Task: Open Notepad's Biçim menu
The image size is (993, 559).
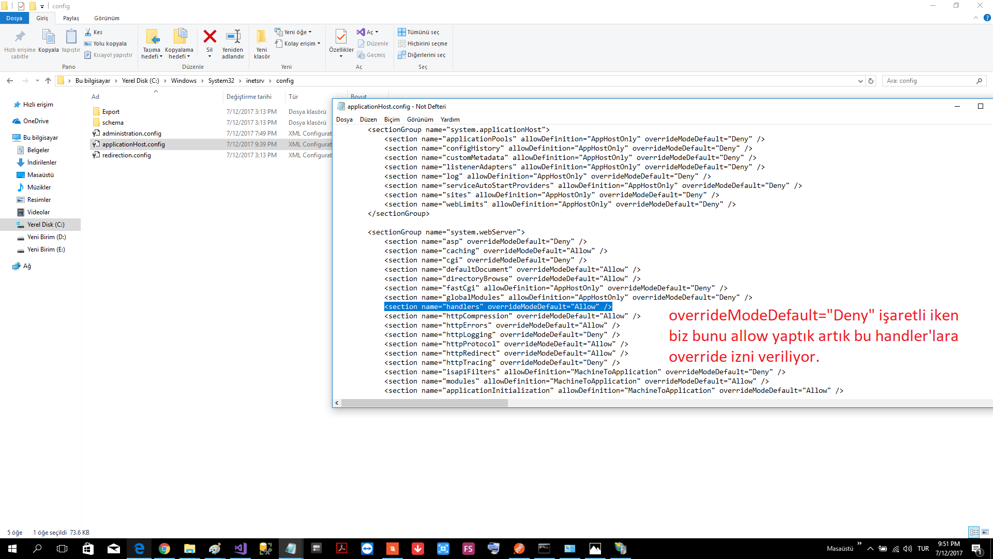Action: (x=392, y=120)
